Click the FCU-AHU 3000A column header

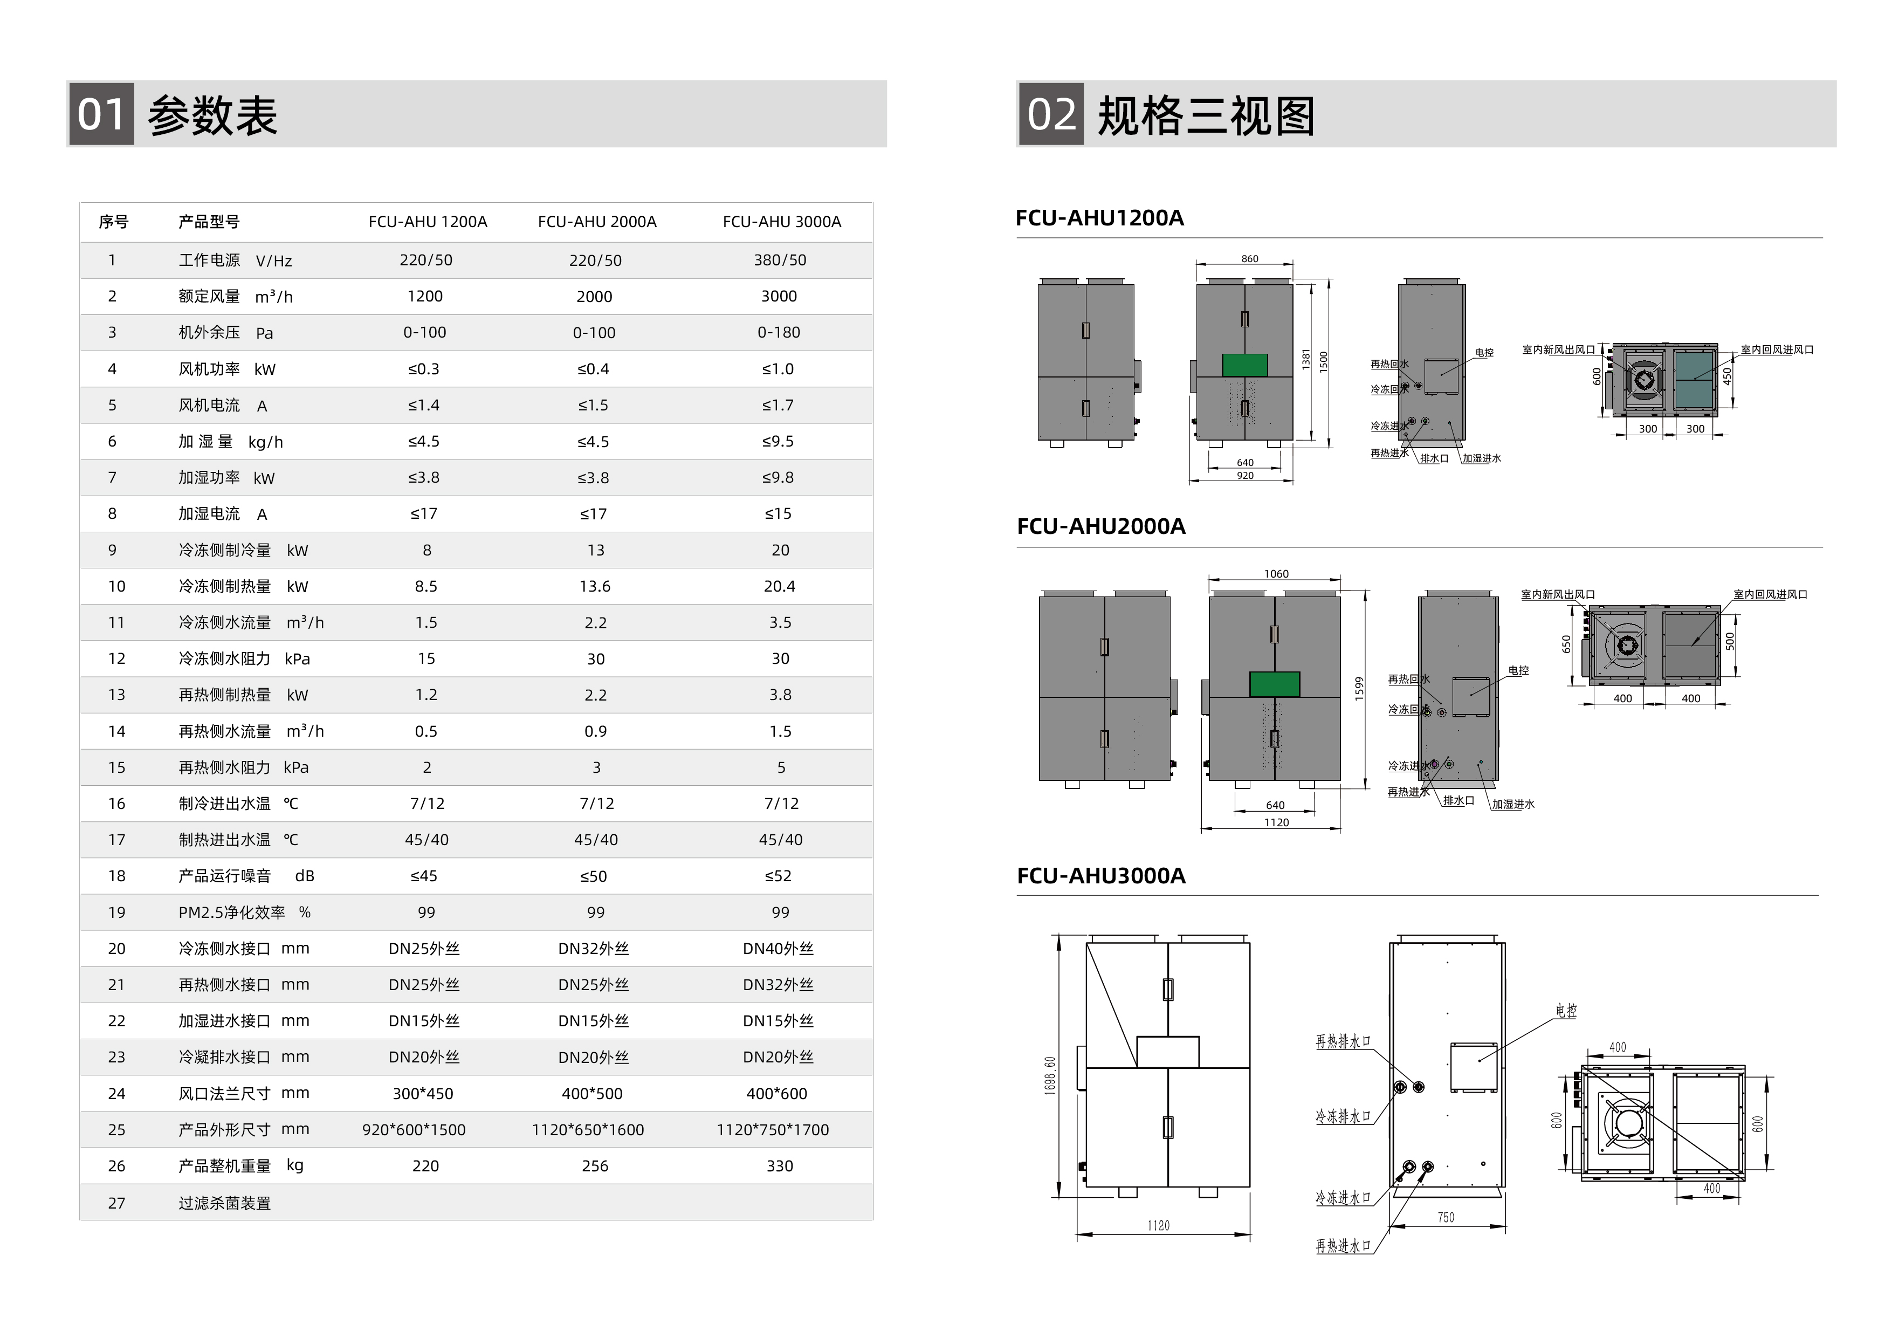tap(782, 222)
